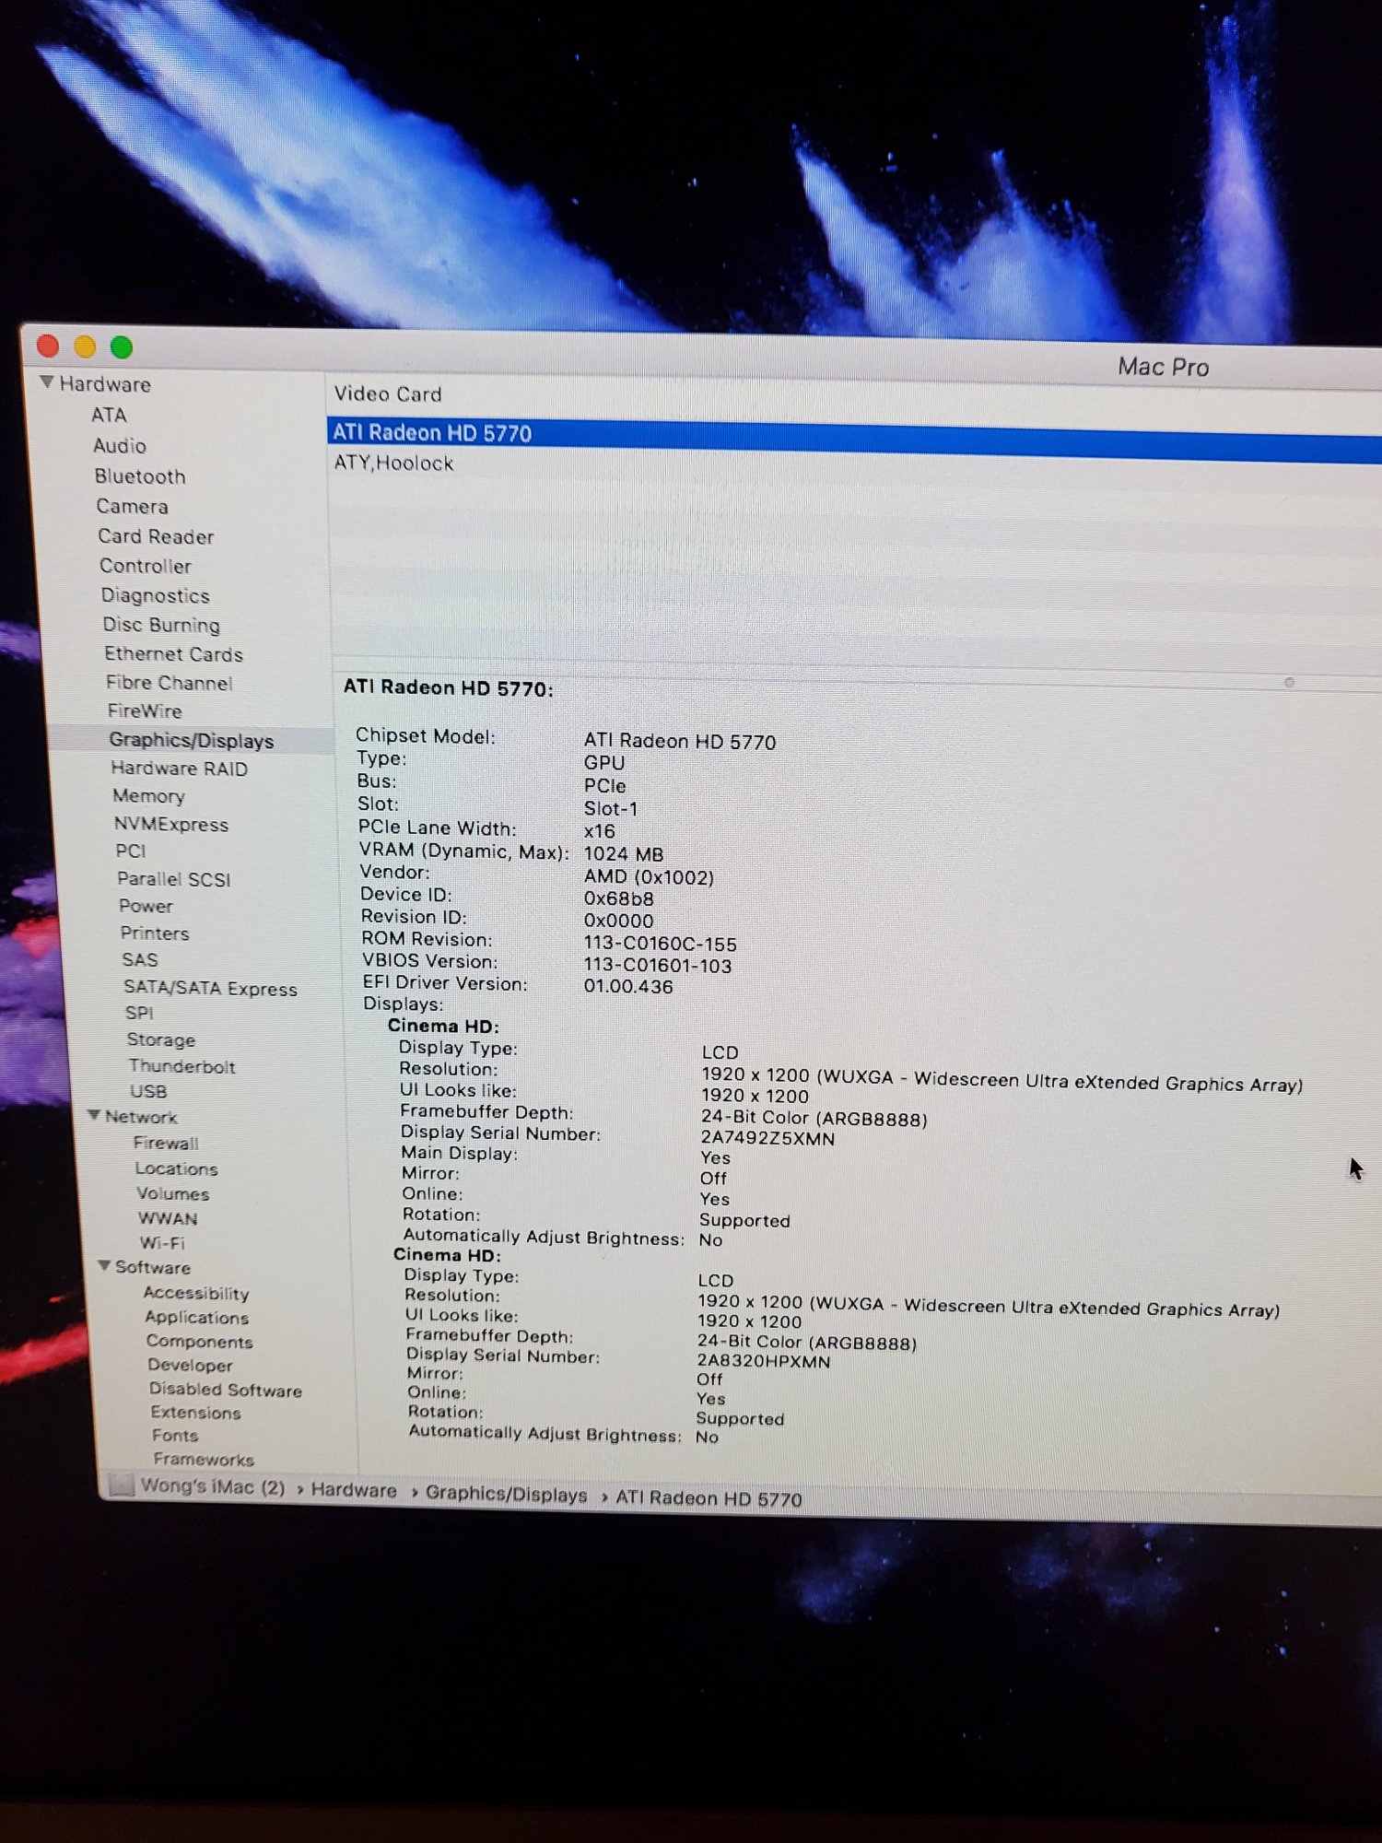Click the Device ID value 0x68b8
The height and width of the screenshot is (1843, 1382).
pyautogui.click(x=618, y=898)
